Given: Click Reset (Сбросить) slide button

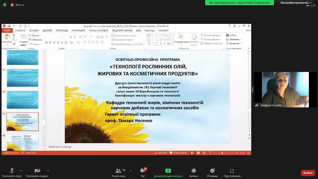Looking at the screenshot, I should (x=36, y=40).
